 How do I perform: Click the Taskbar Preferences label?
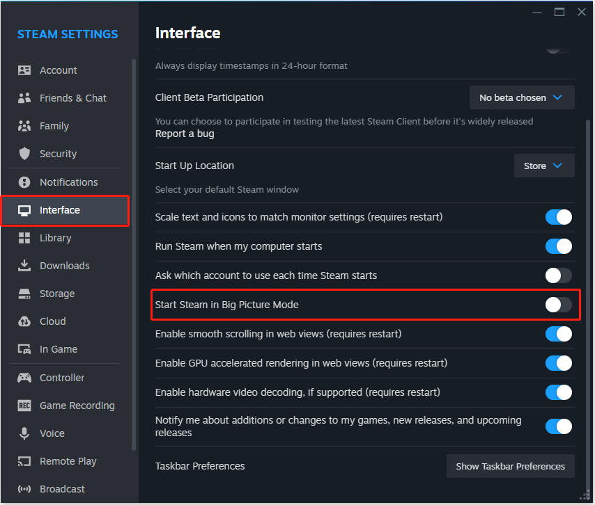tap(199, 466)
